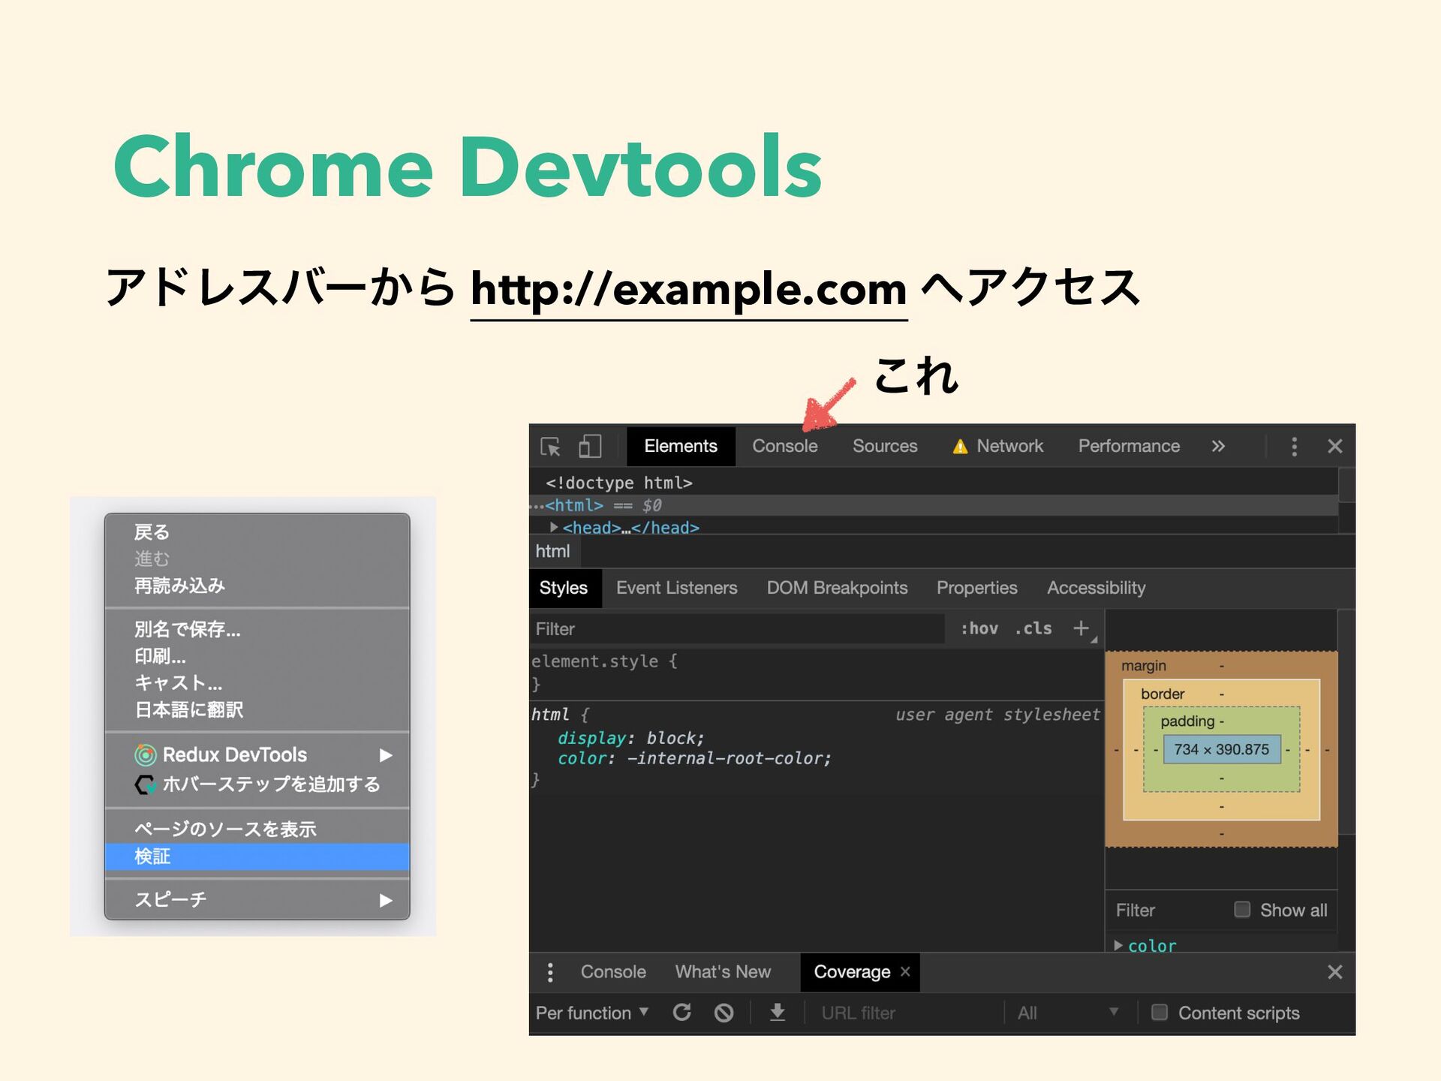Select the element inspector arrow tool
This screenshot has height=1081, width=1441.
pos(551,446)
